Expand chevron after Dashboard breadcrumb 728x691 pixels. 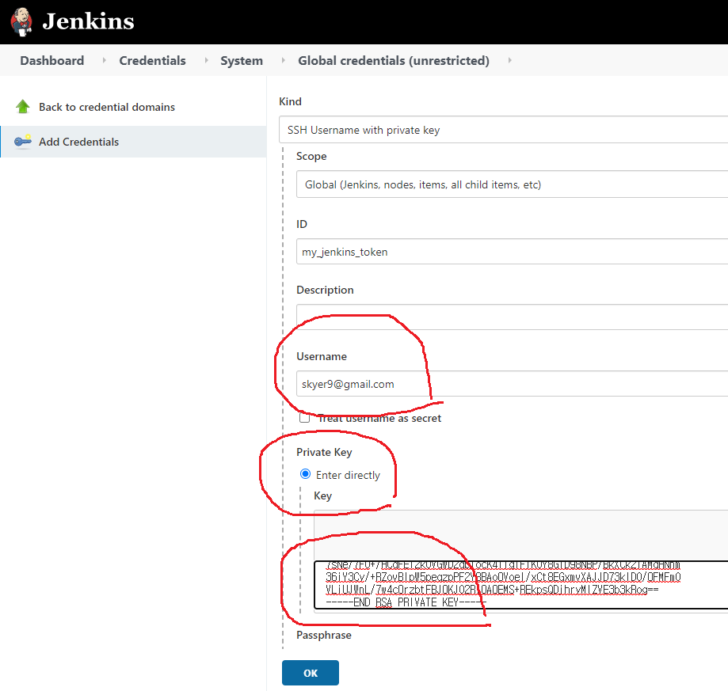104,60
